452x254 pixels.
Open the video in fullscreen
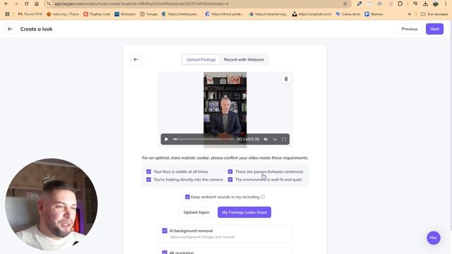[x=284, y=139]
